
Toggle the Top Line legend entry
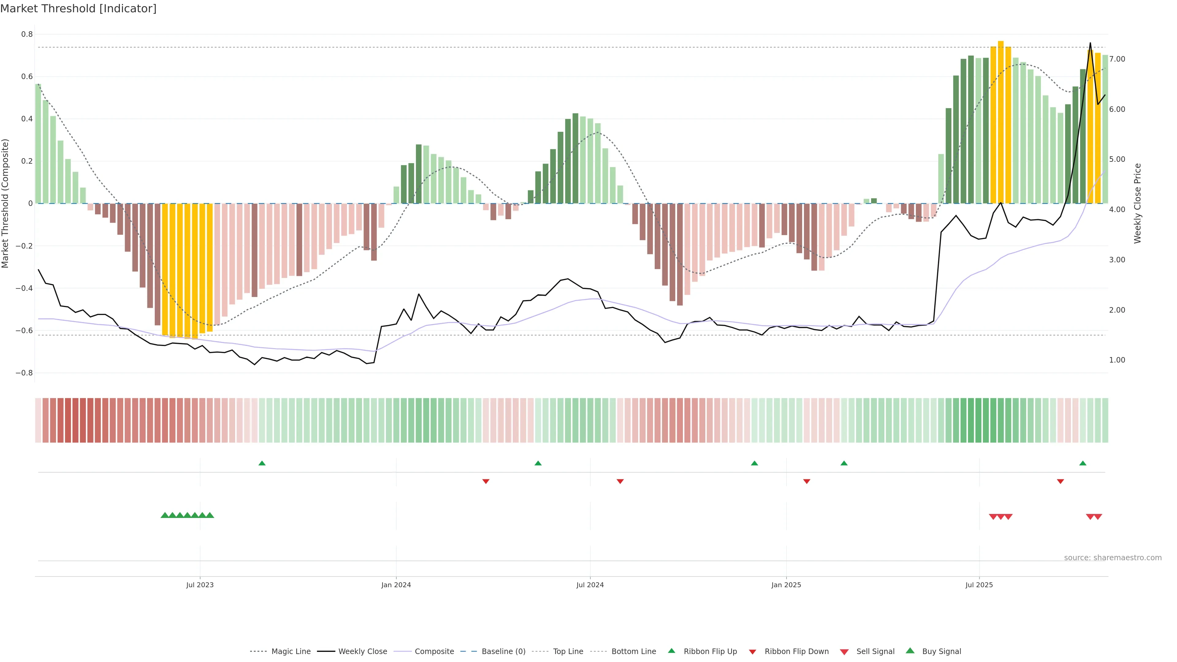[x=568, y=652]
